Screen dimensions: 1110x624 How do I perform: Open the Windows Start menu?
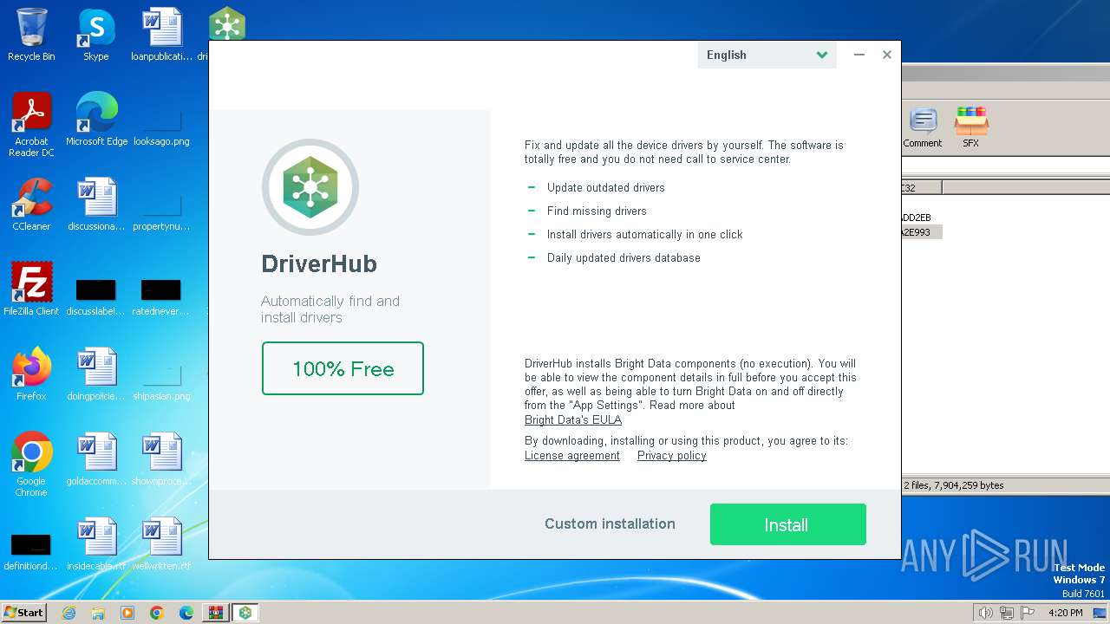pos(23,613)
